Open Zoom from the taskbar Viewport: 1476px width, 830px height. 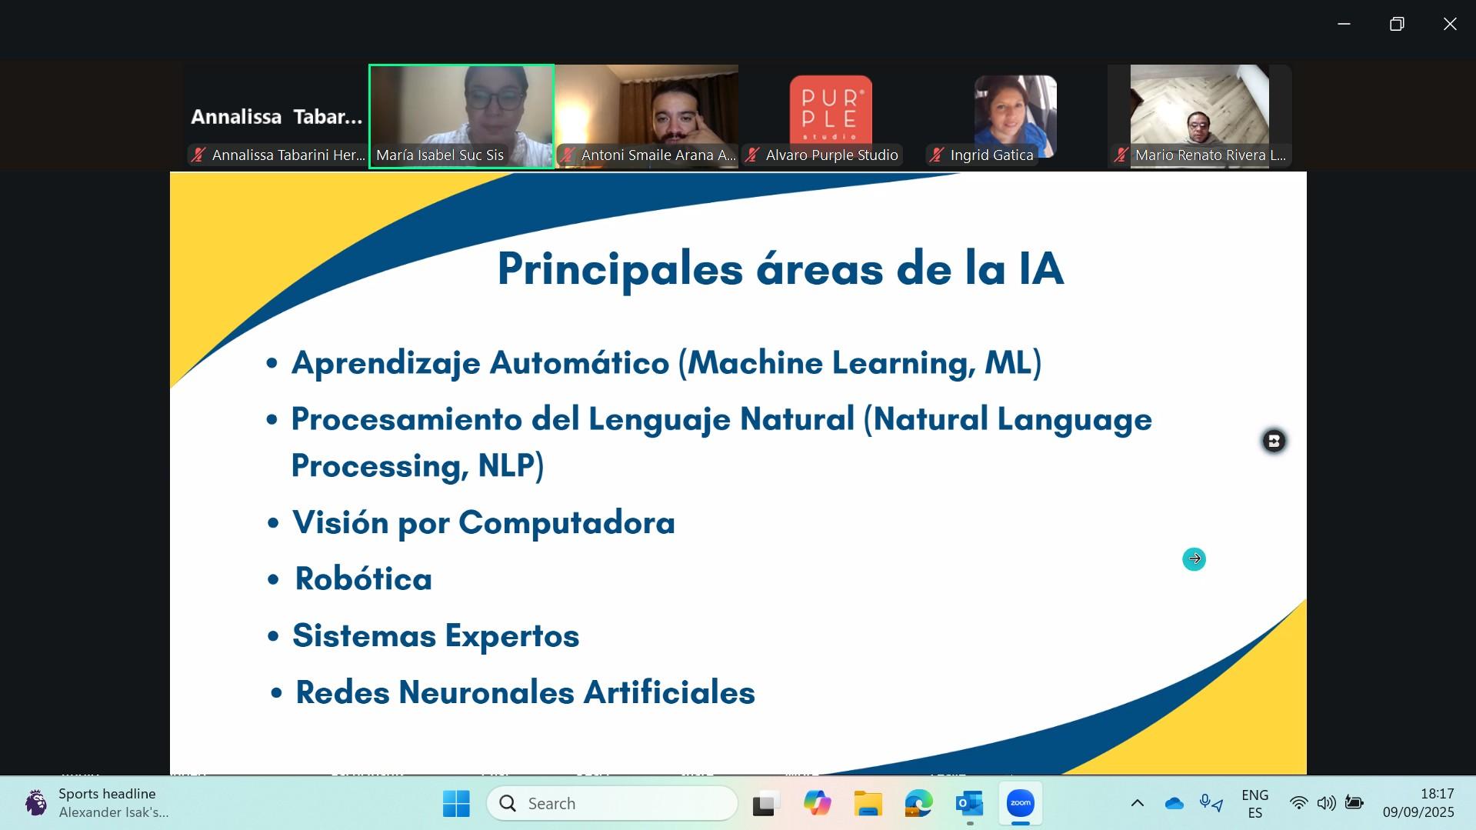pos(1020,803)
